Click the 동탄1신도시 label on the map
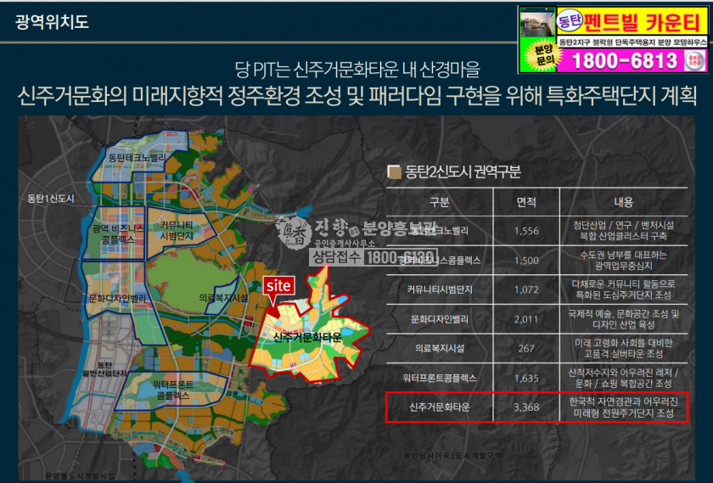 click(51, 198)
